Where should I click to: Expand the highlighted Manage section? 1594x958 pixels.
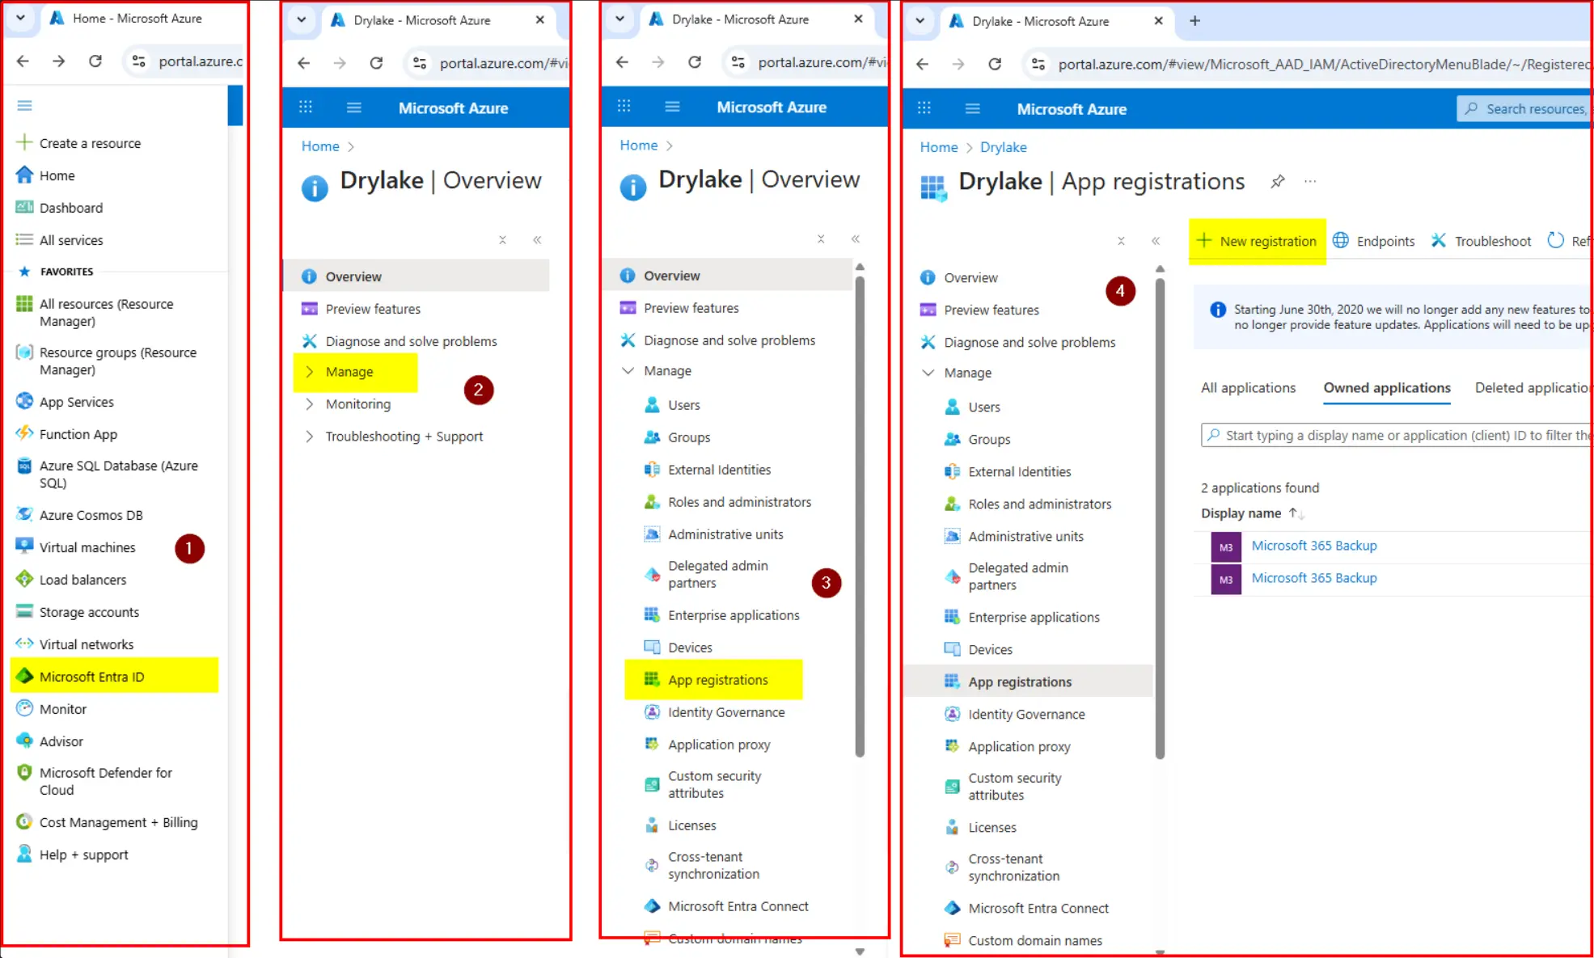pos(349,372)
